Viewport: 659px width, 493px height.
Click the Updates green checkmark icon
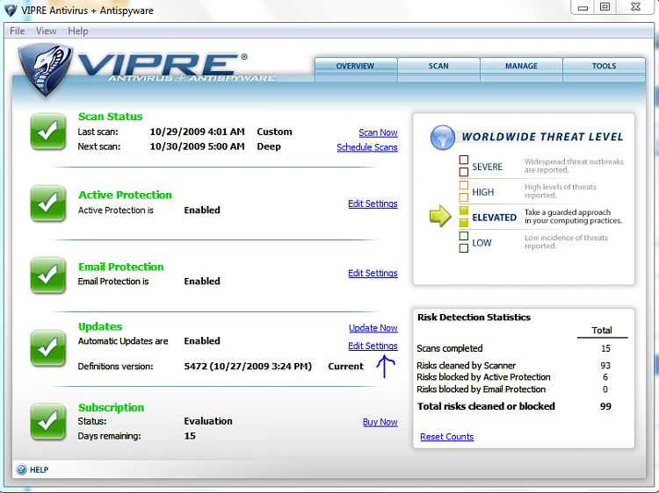(48, 347)
